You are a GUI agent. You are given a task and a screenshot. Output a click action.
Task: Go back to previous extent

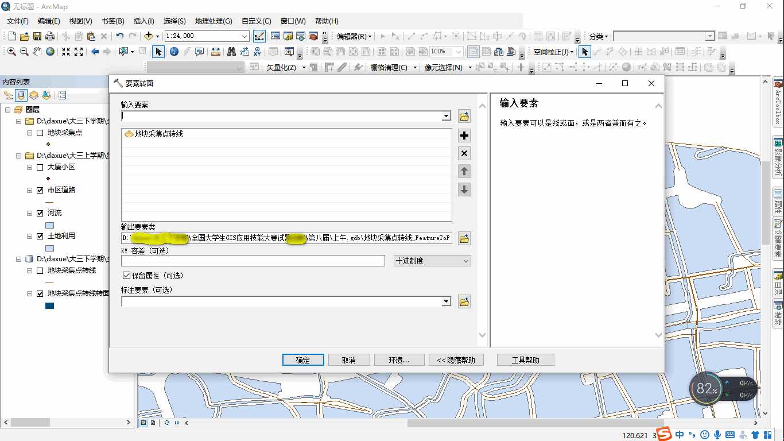click(95, 52)
